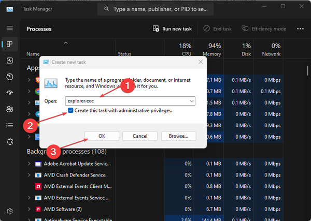Click the End task button
Viewport: 311px width, 221px height.
coord(217,28)
